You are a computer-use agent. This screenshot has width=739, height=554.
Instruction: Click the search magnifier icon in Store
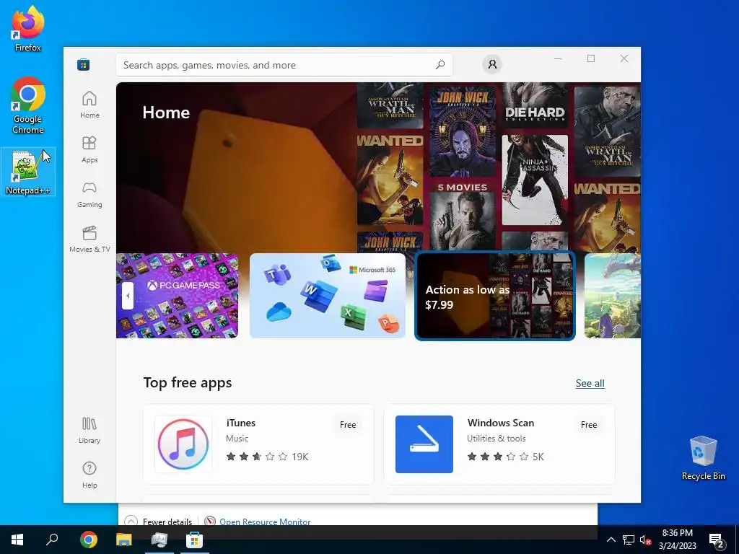[440, 65]
